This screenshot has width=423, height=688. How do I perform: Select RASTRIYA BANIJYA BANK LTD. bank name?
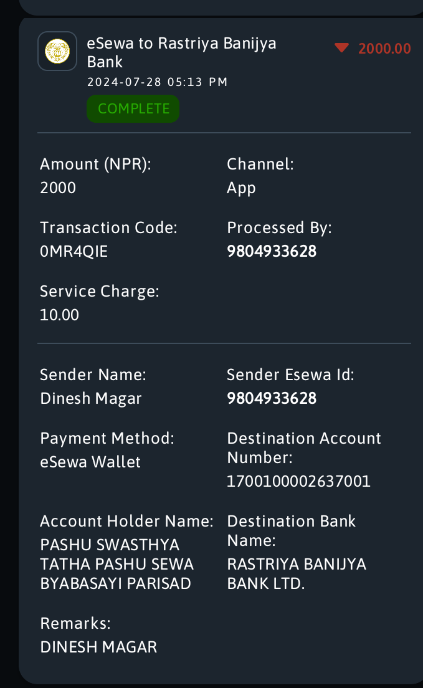[297, 574]
